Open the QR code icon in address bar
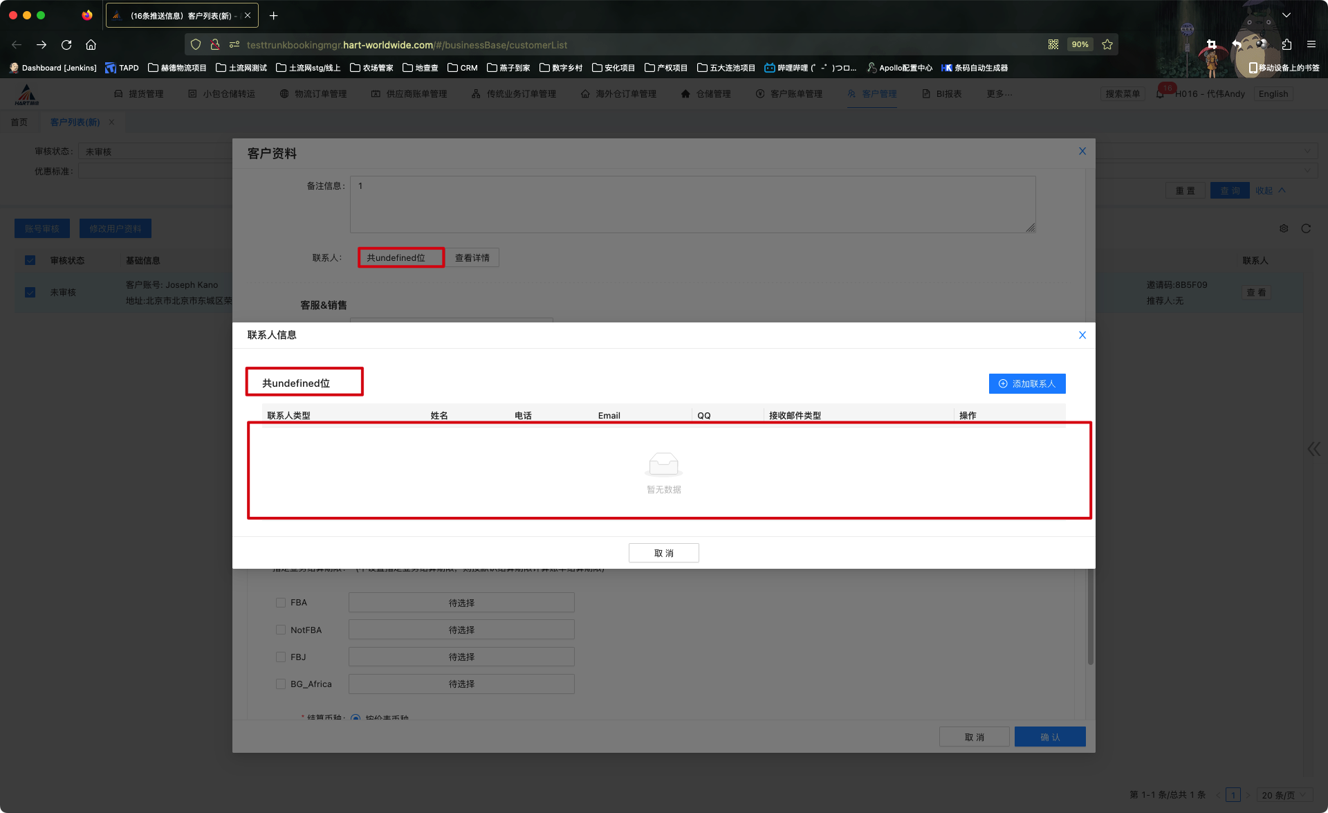Viewport: 1328px width, 813px height. click(1053, 45)
